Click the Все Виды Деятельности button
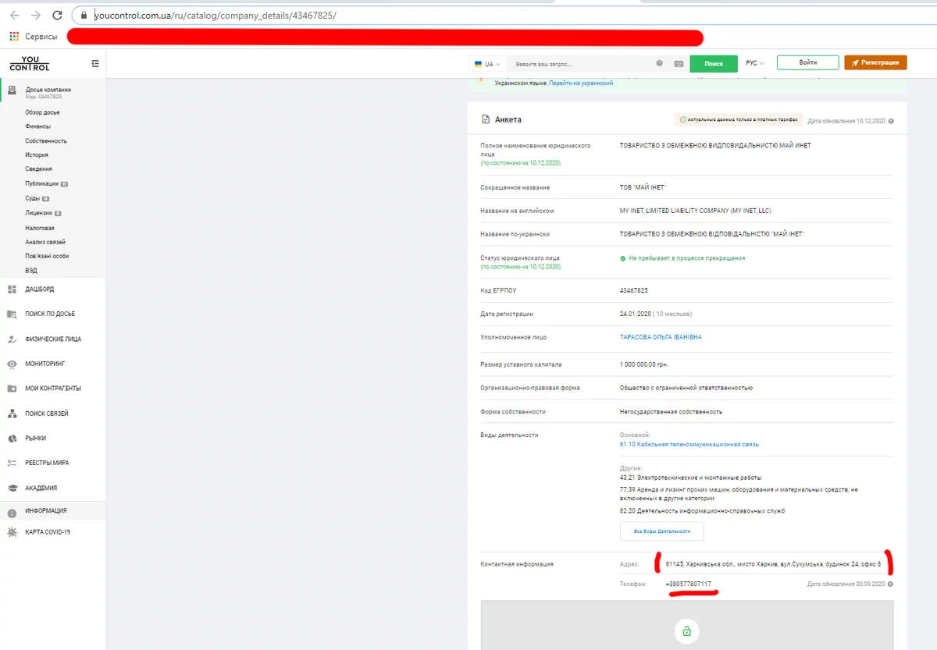Viewport: 937px width, 650px height. click(x=661, y=531)
